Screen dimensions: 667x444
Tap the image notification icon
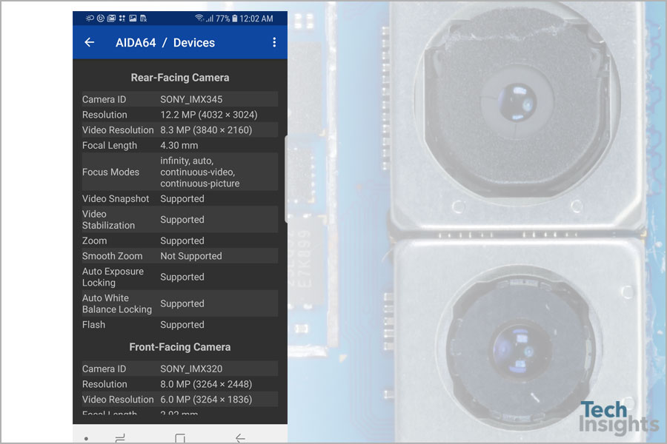click(133, 18)
